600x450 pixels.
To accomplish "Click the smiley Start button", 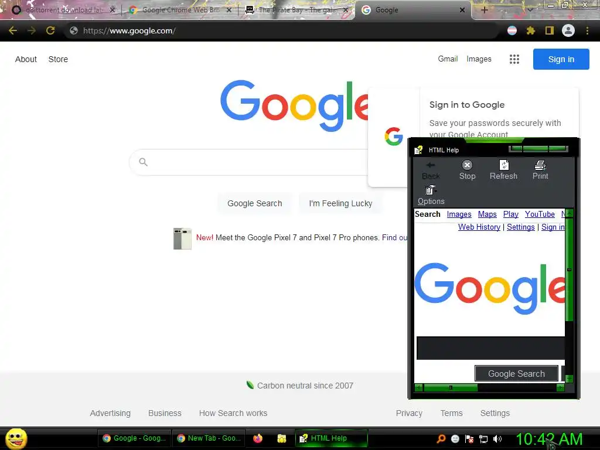I will [x=16, y=438].
